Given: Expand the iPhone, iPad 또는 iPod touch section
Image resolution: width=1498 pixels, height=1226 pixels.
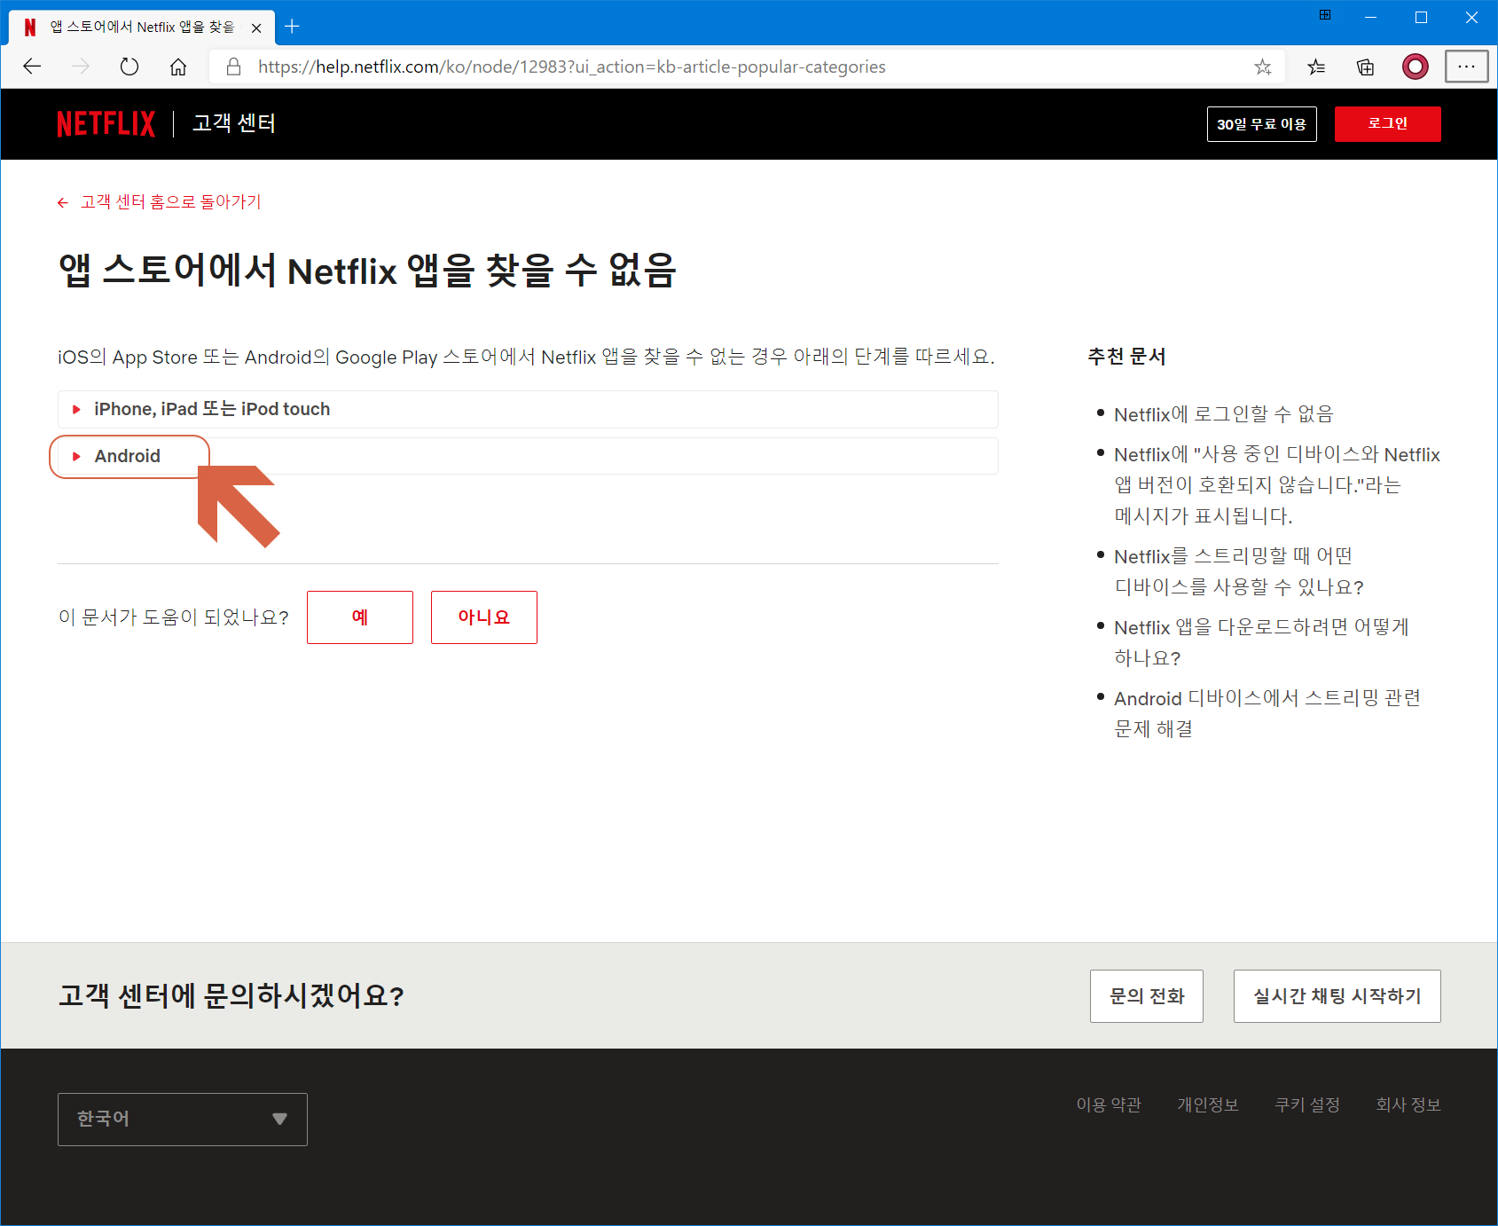Looking at the screenshot, I should point(528,409).
